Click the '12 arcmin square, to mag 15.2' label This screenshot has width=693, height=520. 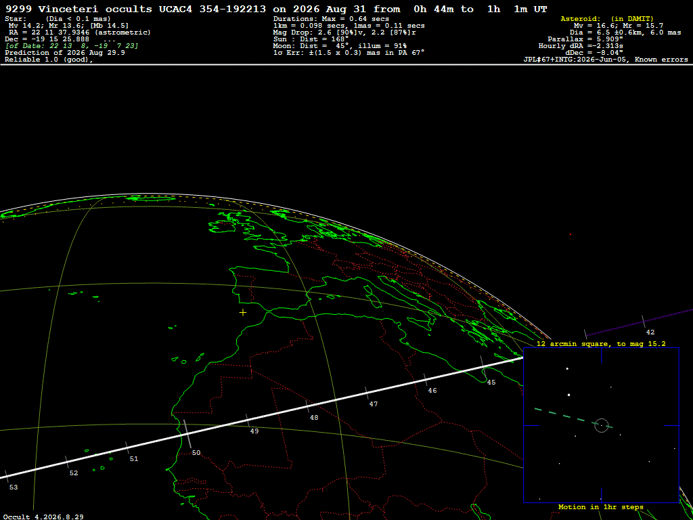(x=601, y=343)
